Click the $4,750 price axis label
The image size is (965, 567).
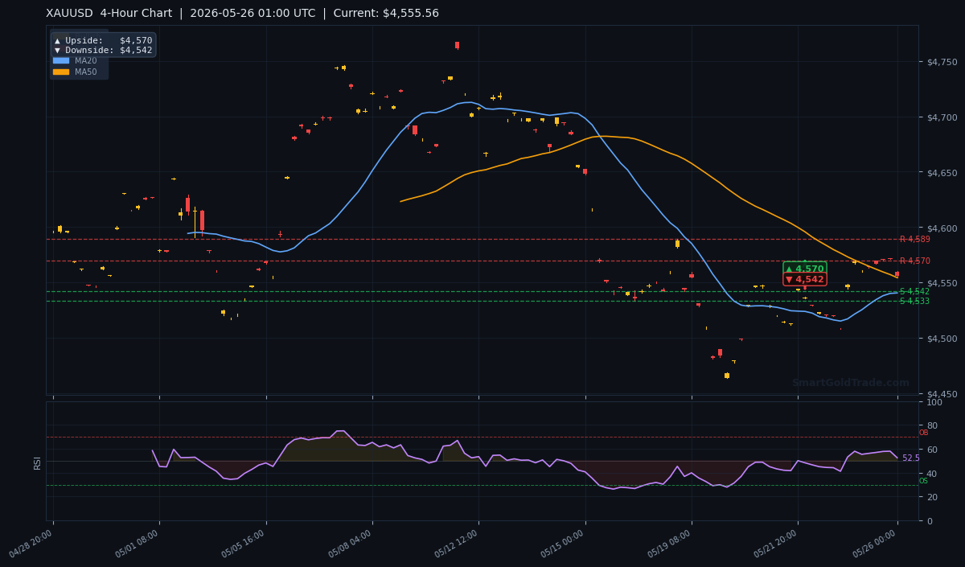coord(942,62)
